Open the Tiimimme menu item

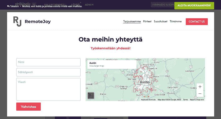point(176,22)
